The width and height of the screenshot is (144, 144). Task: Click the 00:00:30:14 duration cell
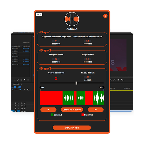[x=15, y=56]
